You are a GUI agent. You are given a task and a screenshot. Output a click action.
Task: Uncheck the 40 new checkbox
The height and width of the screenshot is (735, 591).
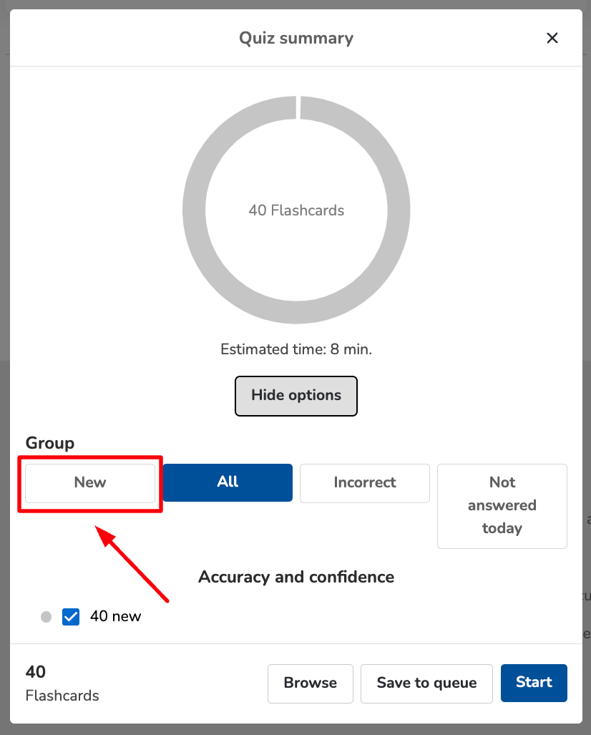(x=71, y=617)
